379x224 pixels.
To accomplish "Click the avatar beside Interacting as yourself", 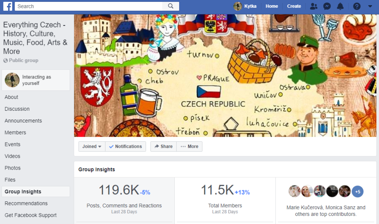I will point(12,80).
